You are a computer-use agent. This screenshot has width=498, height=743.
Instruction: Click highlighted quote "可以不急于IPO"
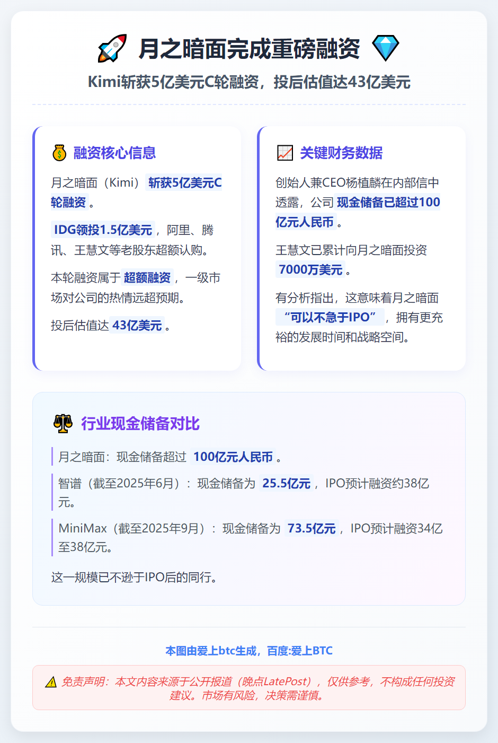[329, 317]
